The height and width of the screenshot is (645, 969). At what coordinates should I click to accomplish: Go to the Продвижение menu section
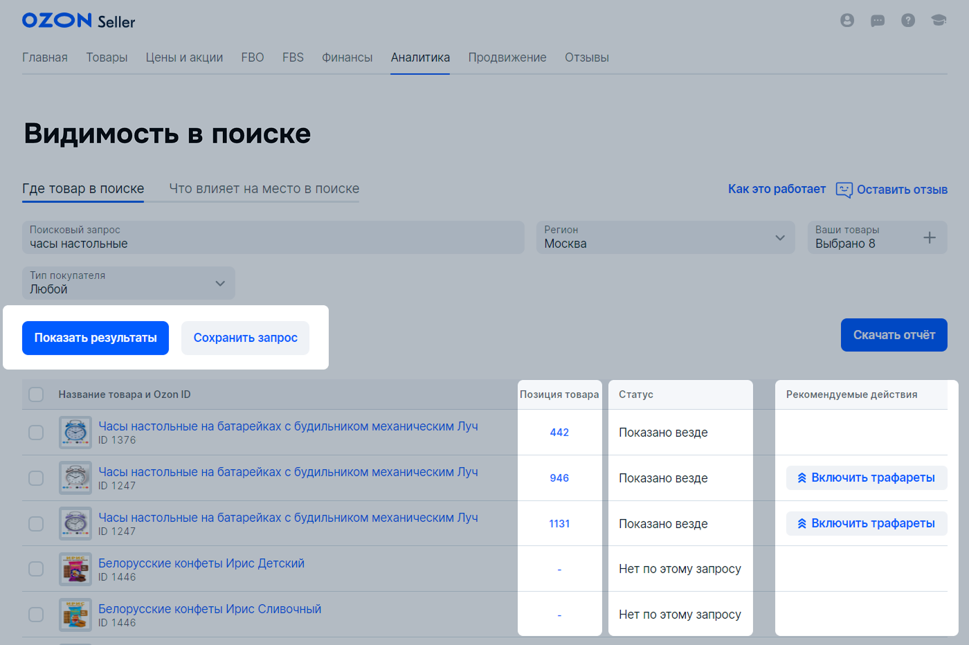coord(507,57)
